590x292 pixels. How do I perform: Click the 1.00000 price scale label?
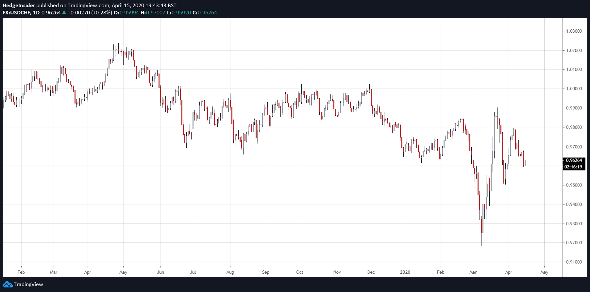point(574,89)
